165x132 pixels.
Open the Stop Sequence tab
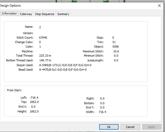pyautogui.click(x=45, y=14)
